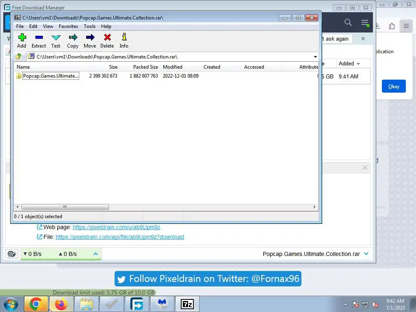Click the Test toolbar icon
The image size is (416, 312).
(56, 41)
